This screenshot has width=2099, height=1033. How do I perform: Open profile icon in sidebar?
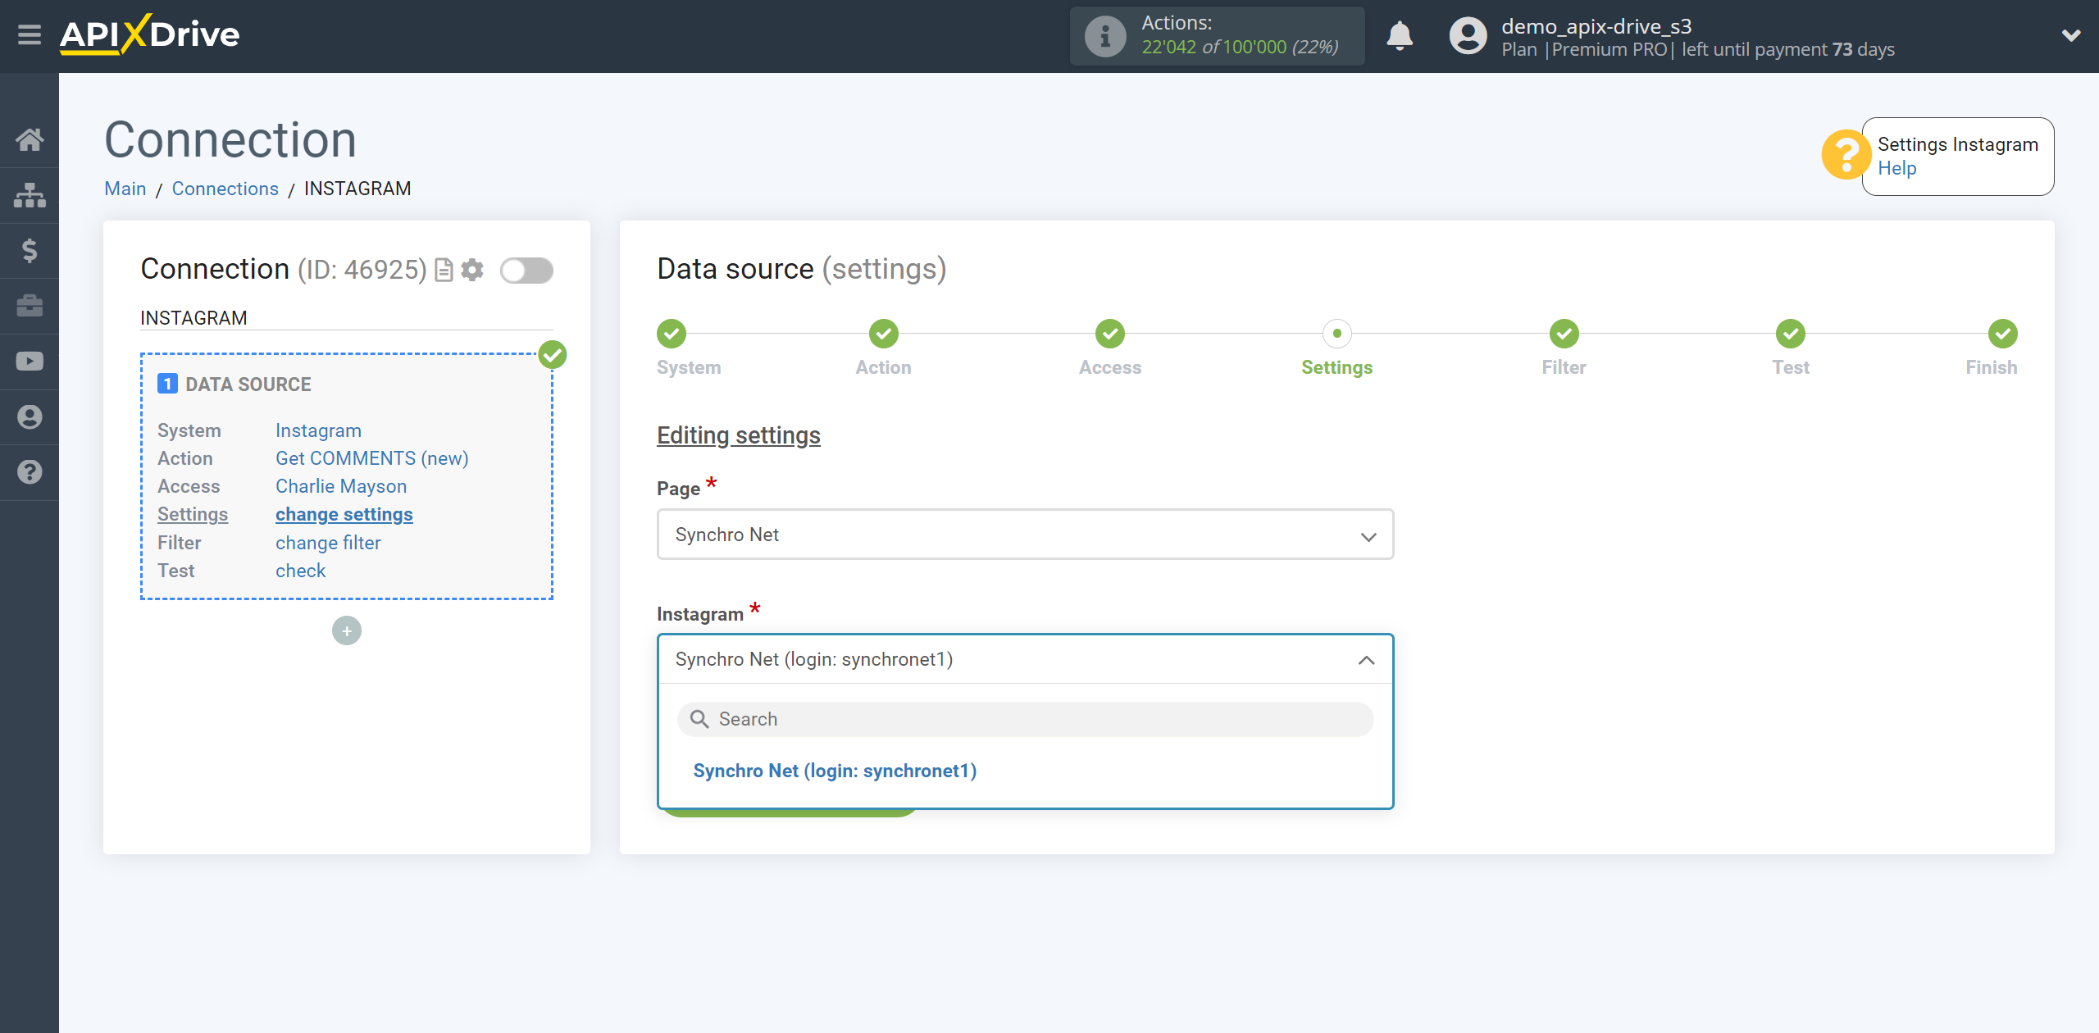(x=30, y=416)
